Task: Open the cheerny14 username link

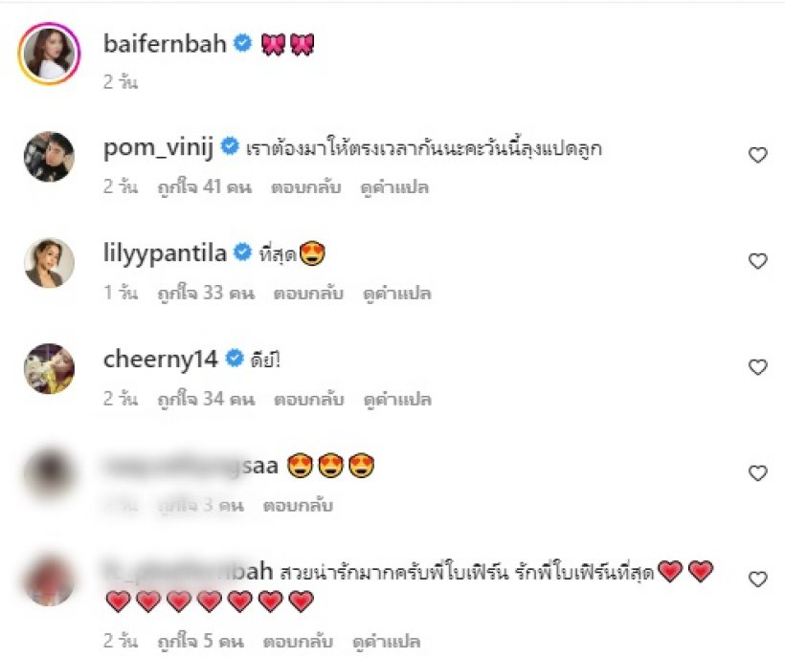Action: pyautogui.click(x=160, y=359)
